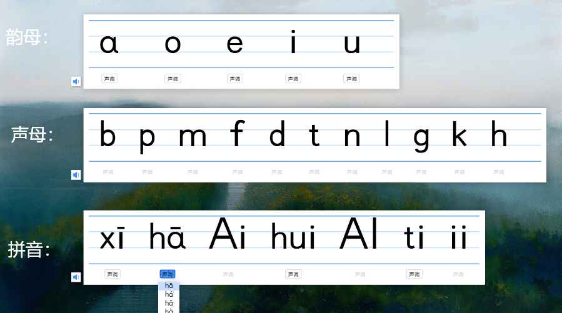Open the 声调 dropdown under vowel i
Image resolution: width=562 pixels, height=313 pixels.
click(293, 79)
